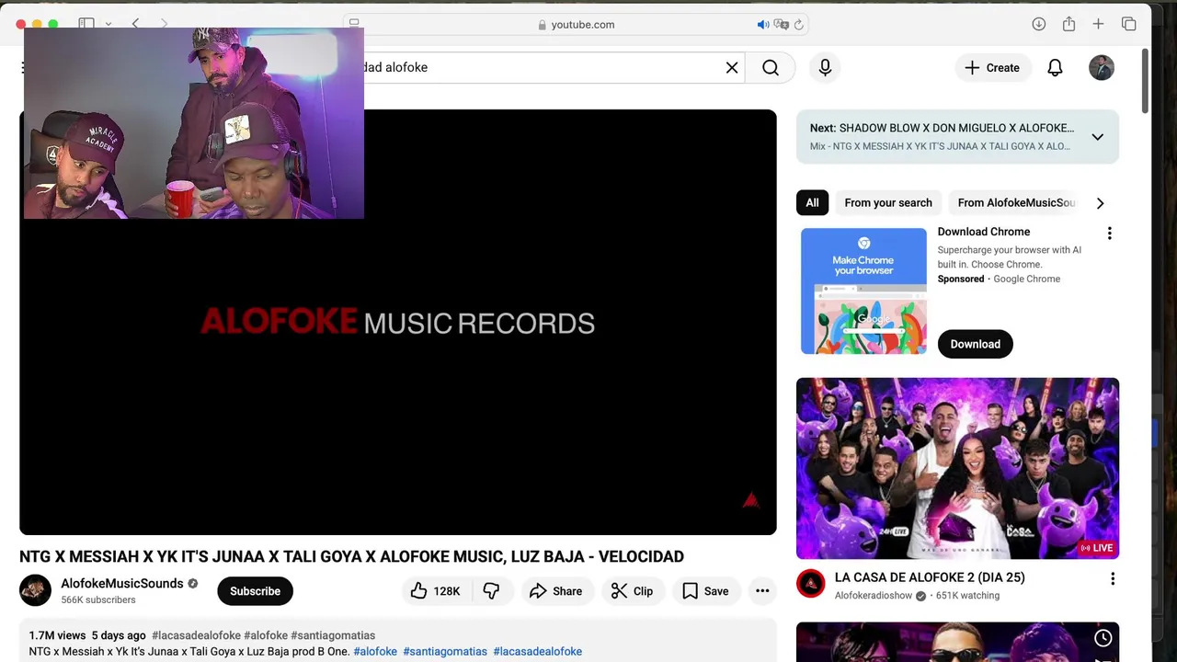
Task: Reload the page with the refresh icon
Action: pyautogui.click(x=798, y=25)
